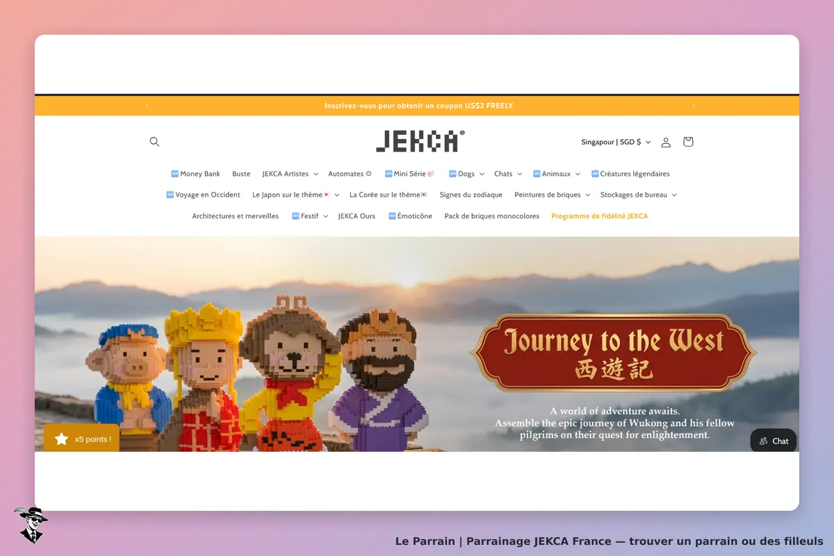This screenshot has width=834, height=556.
Task: Click the yellow-crowned monk brick figure
Action: pyautogui.click(x=203, y=377)
